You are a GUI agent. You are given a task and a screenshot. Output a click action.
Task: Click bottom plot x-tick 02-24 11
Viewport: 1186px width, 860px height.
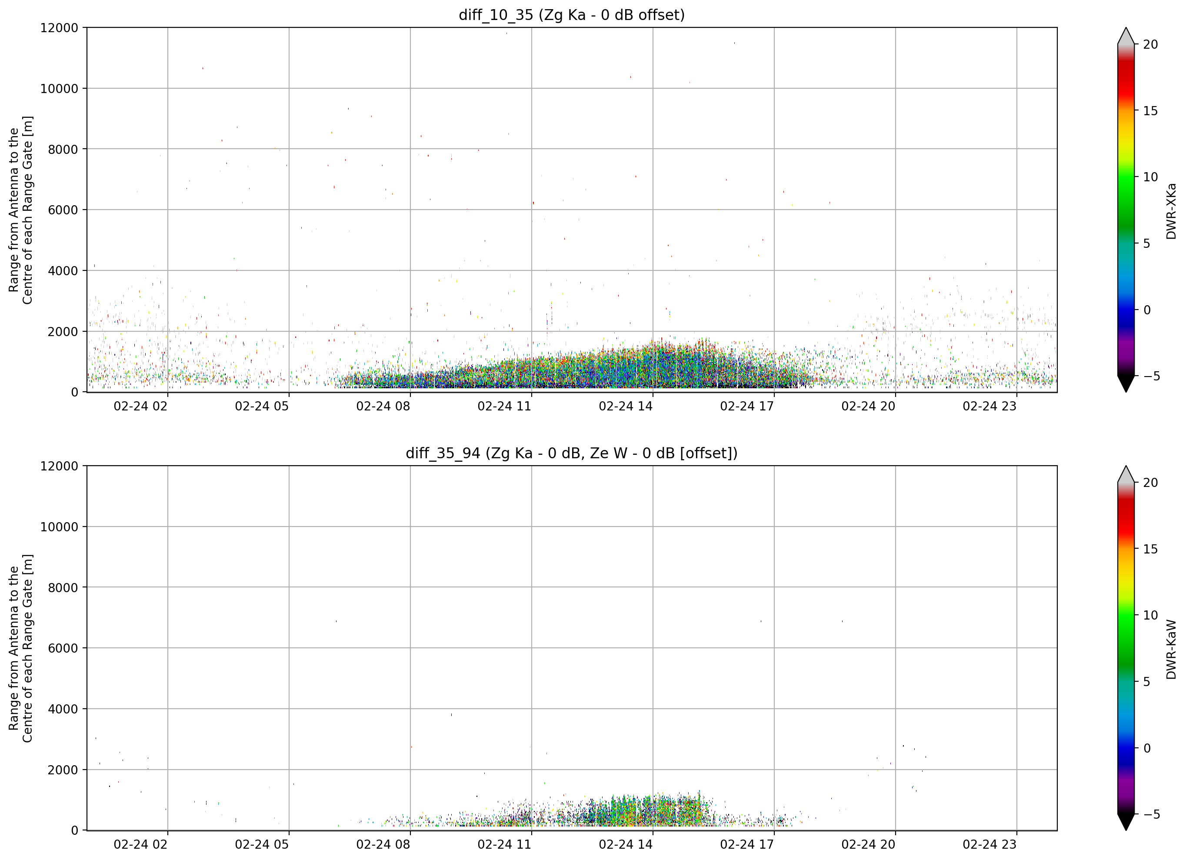(505, 844)
